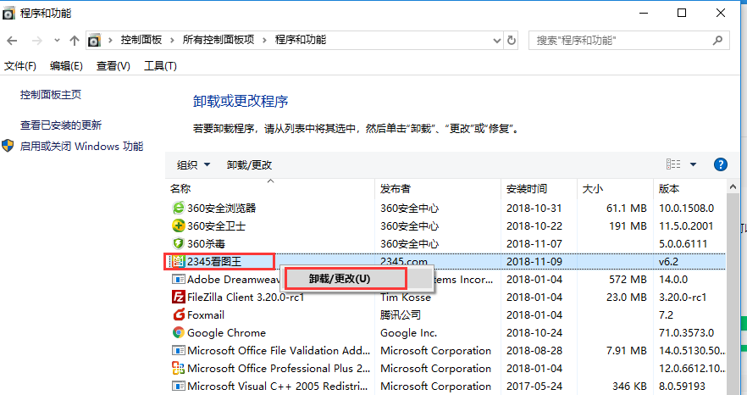The width and height of the screenshot is (747, 395).
Task: Click the 360安全卫士 program icon
Action: 178,225
